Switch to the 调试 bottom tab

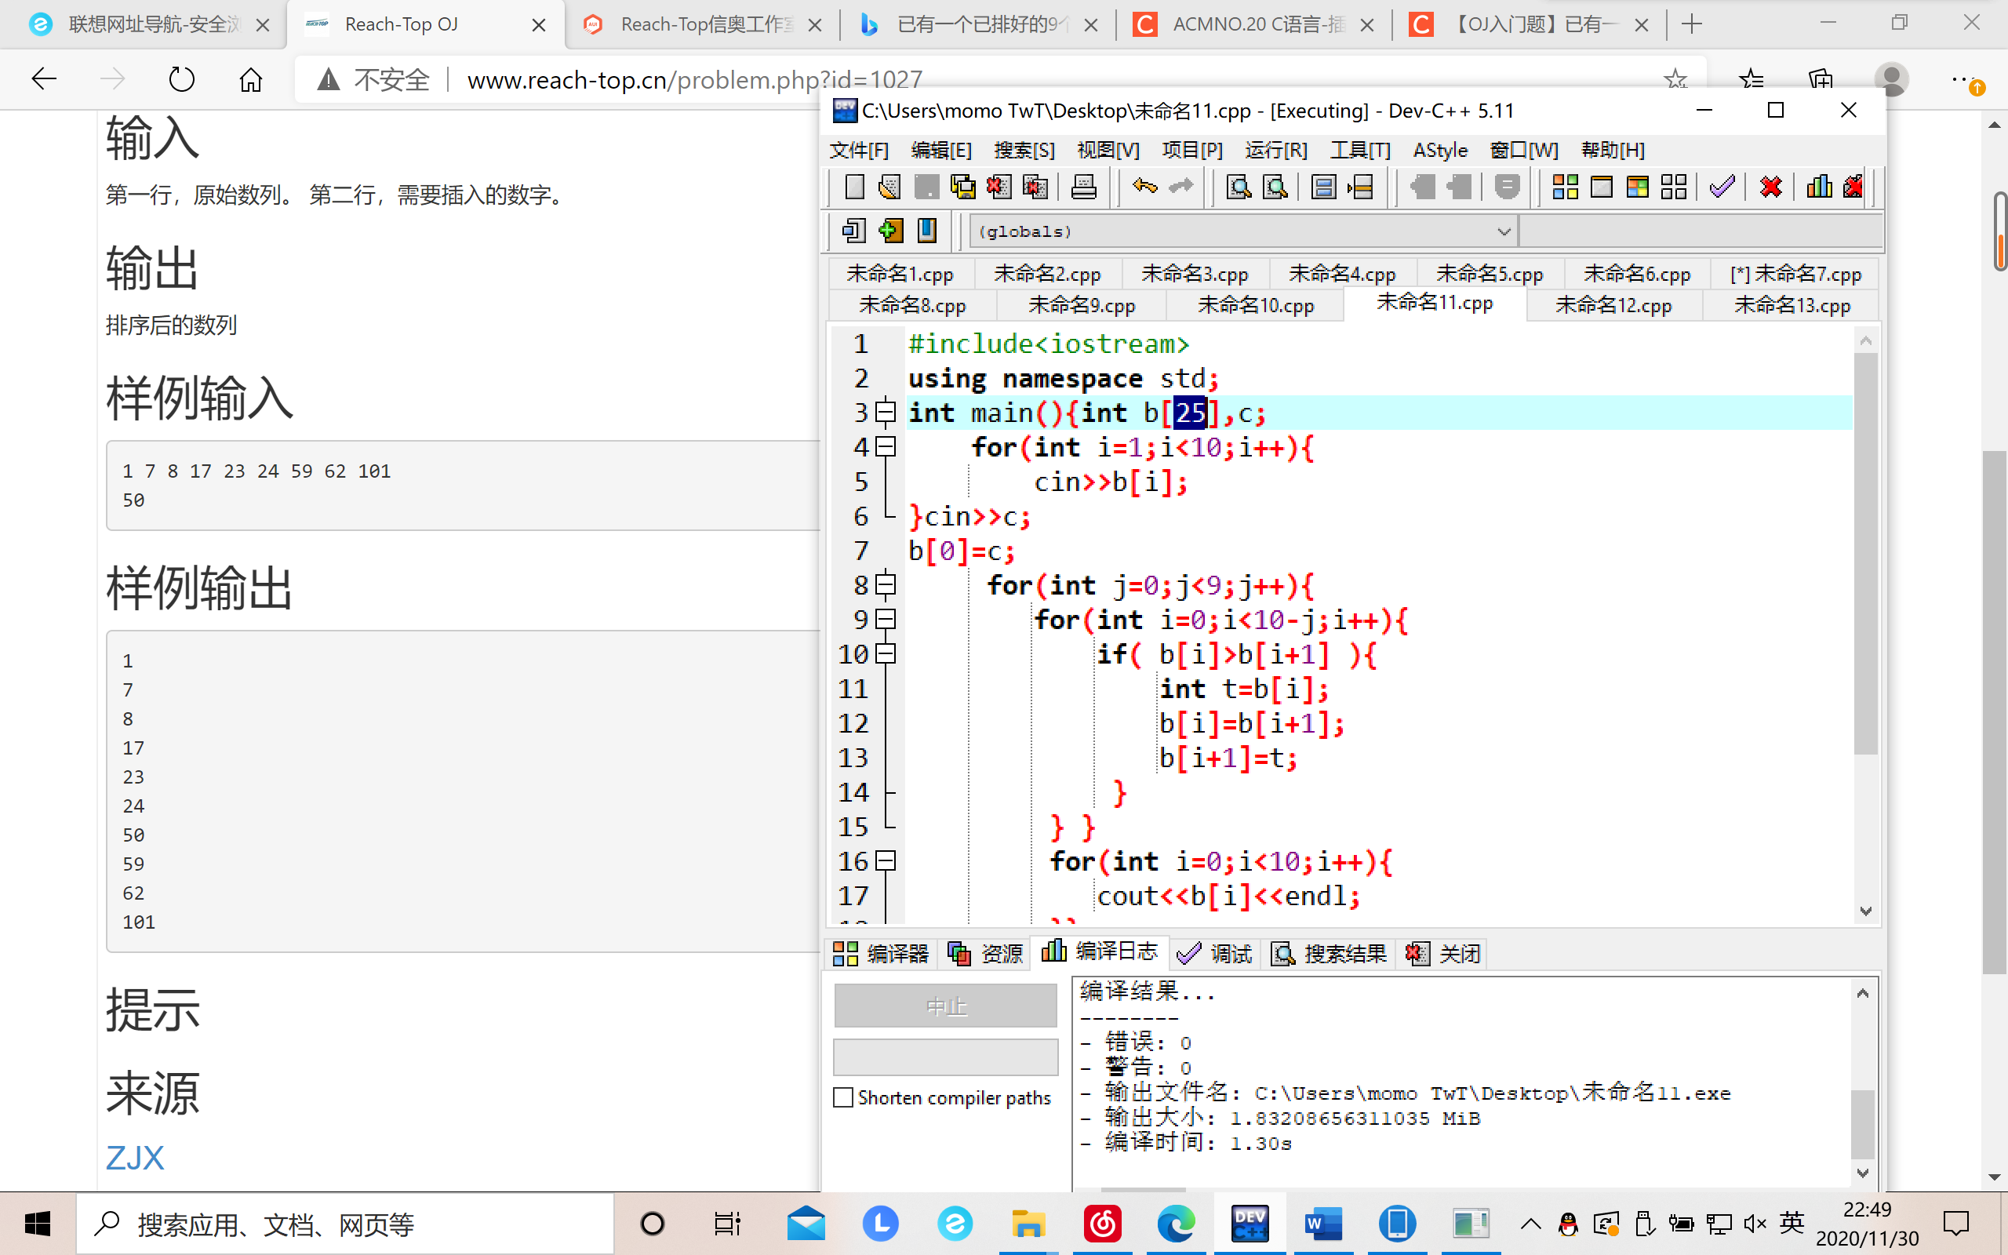click(1215, 954)
